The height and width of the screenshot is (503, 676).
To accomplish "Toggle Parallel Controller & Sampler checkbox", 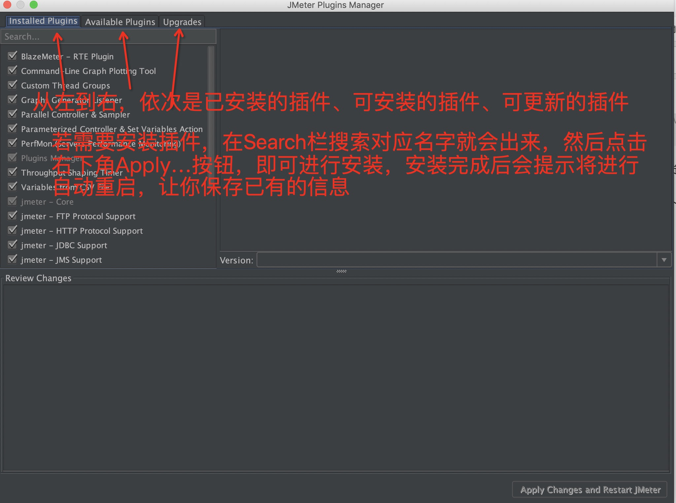I will (13, 114).
